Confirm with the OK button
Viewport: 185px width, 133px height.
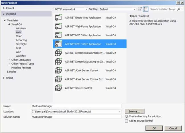point(154,128)
